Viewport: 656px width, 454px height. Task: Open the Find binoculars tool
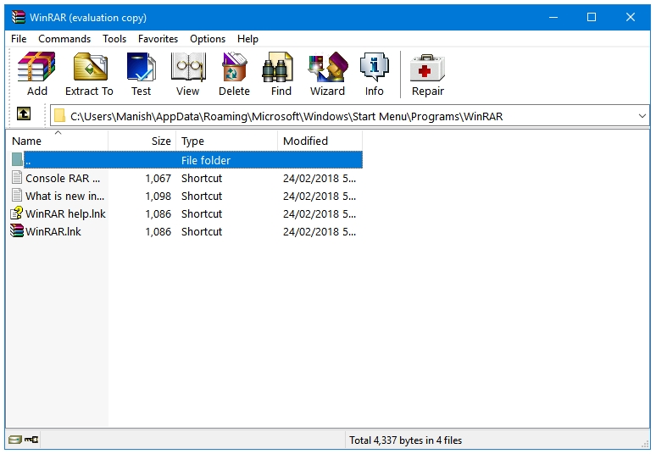pyautogui.click(x=281, y=74)
